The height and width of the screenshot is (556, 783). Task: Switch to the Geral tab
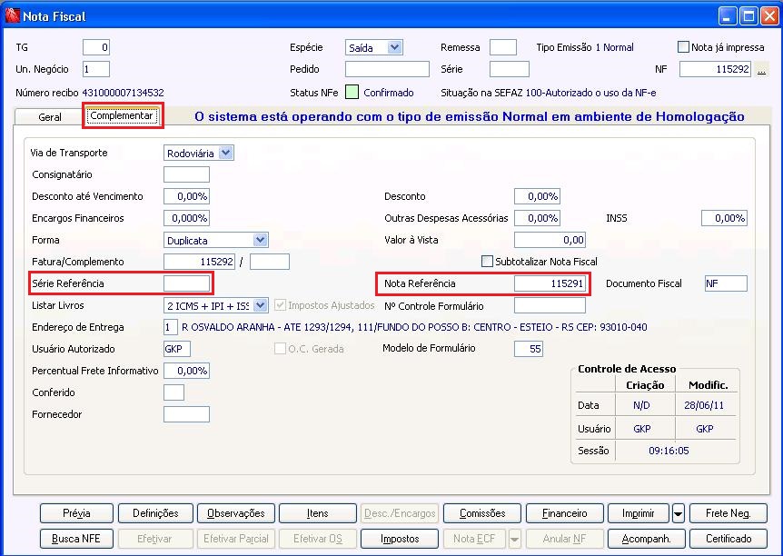click(49, 117)
